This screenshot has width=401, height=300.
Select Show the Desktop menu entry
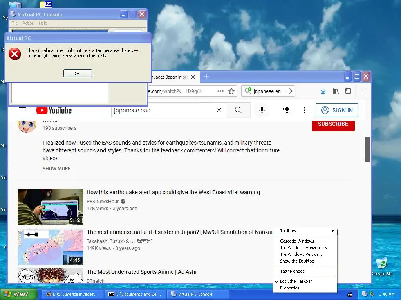[x=305, y=261]
